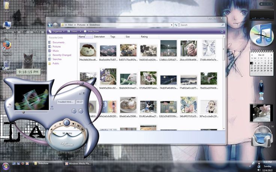
Task: Click the seek slider under the visualization
Action: coord(32,111)
